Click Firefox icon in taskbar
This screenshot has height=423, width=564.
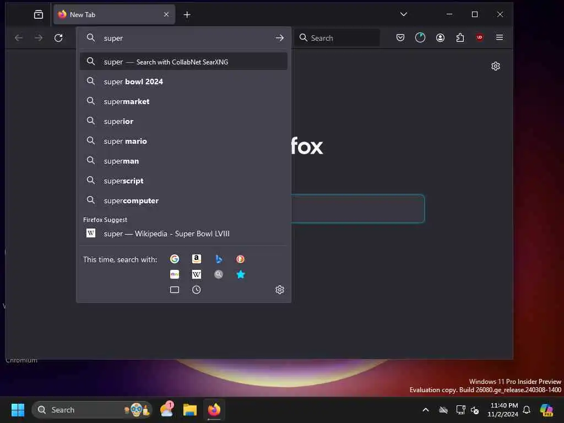pyautogui.click(x=214, y=410)
